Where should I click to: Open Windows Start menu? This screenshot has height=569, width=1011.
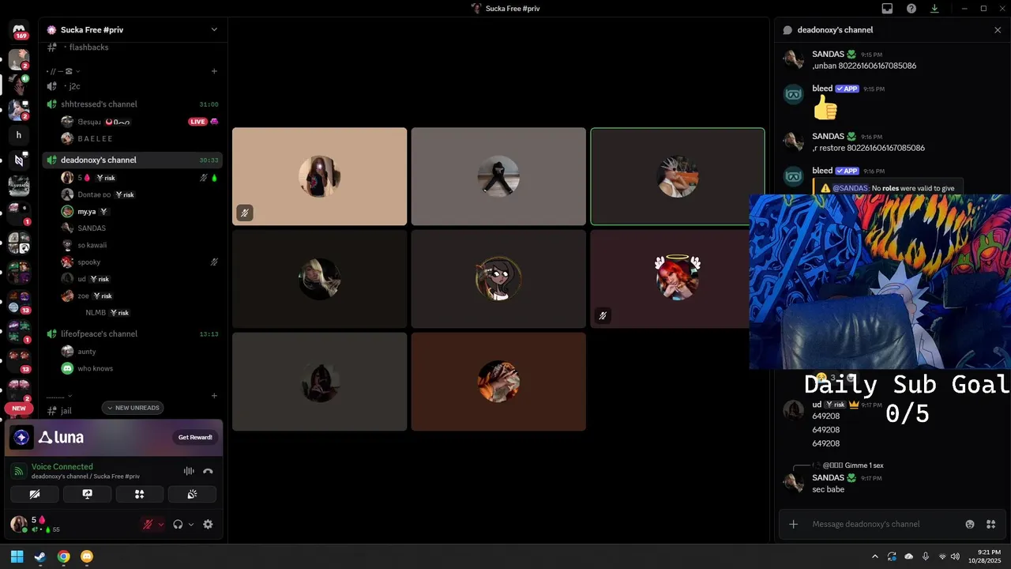(17, 556)
